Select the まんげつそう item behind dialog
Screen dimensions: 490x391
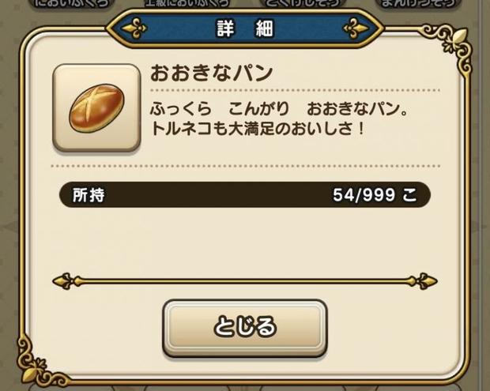417,4
